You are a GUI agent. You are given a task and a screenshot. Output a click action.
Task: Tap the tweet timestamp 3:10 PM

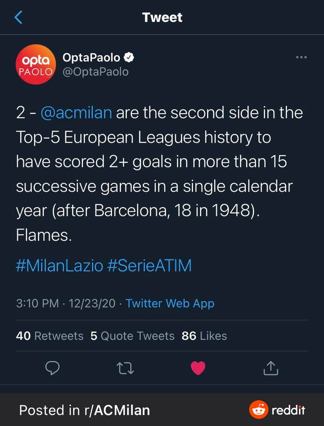pyautogui.click(x=37, y=303)
